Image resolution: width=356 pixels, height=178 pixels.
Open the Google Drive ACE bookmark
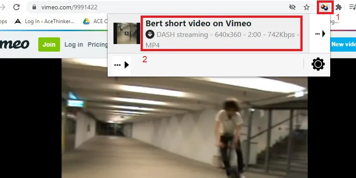click(x=93, y=21)
